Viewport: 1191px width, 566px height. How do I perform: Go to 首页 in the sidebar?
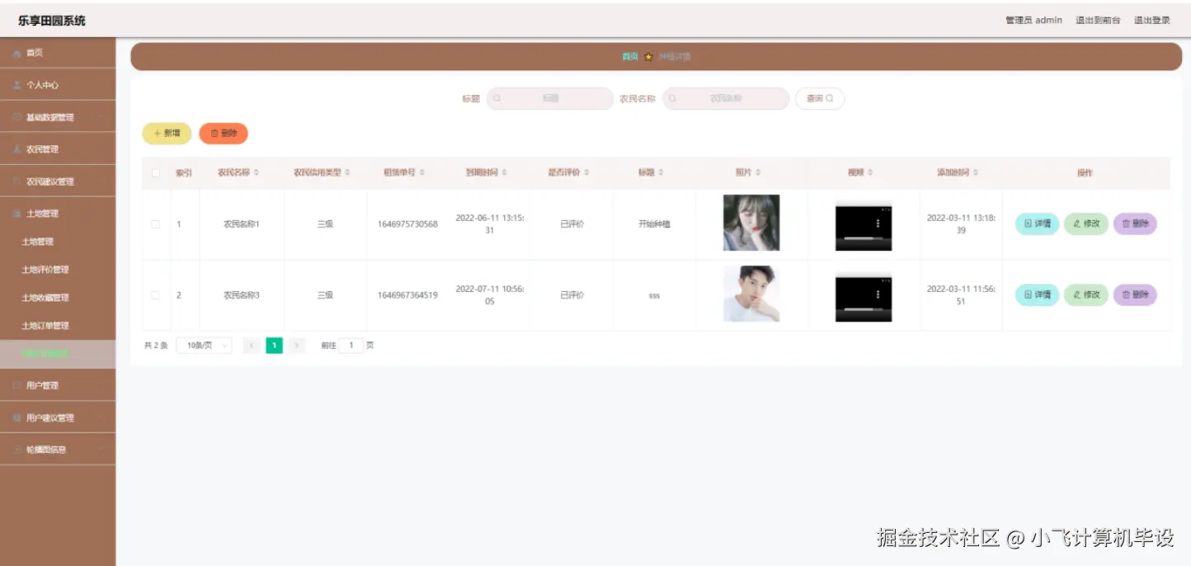click(58, 53)
